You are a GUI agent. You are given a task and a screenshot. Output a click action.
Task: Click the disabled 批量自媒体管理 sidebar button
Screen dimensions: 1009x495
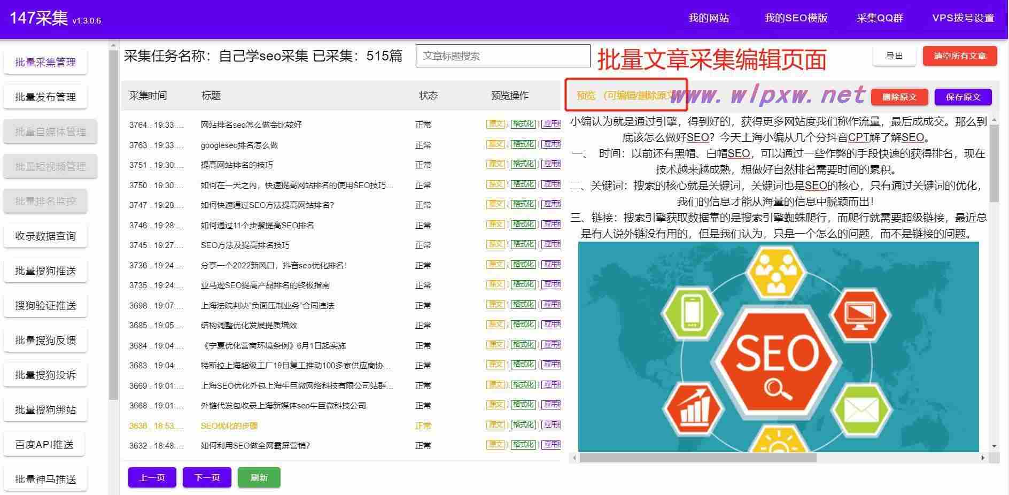point(50,132)
